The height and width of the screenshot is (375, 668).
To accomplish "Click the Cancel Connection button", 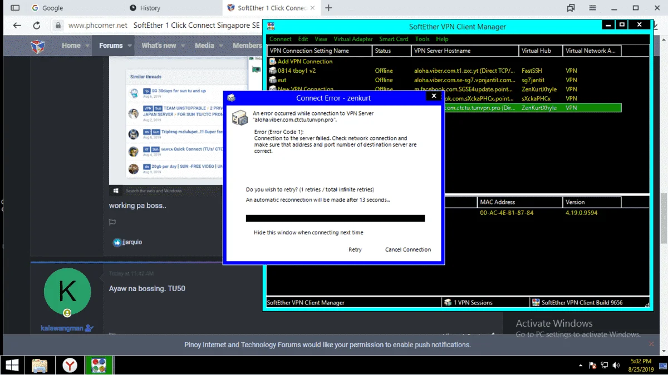I will [408, 249].
